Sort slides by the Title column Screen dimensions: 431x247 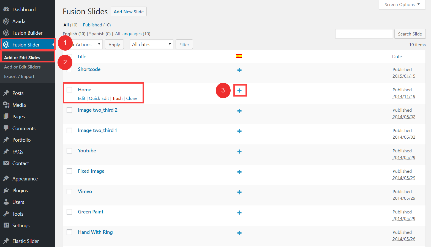[81, 56]
